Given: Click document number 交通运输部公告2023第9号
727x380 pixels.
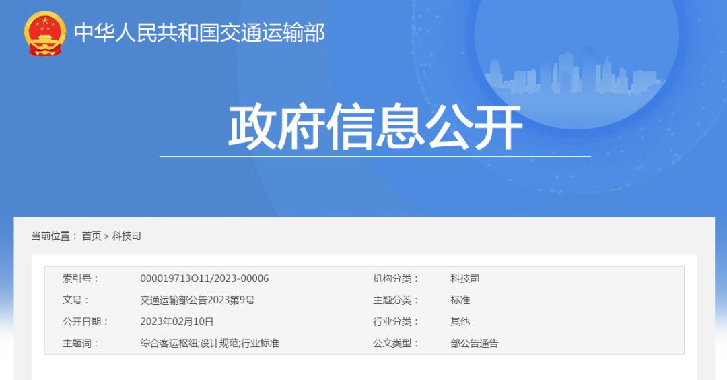Looking at the screenshot, I should coord(197,300).
